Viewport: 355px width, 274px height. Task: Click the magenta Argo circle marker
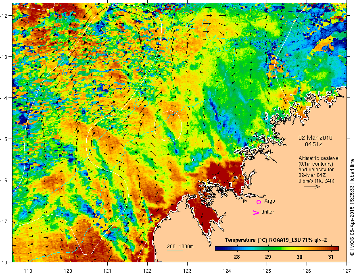259,202
